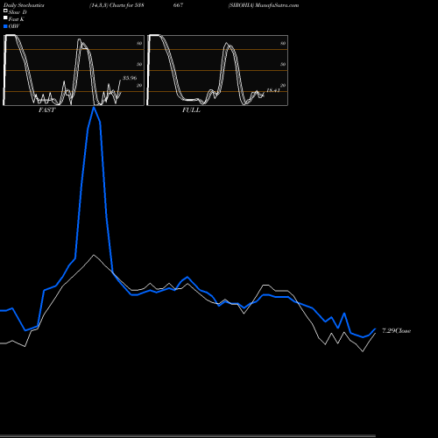
Task: Click the 50 axis label in FULL chart
Action: click(283, 64)
